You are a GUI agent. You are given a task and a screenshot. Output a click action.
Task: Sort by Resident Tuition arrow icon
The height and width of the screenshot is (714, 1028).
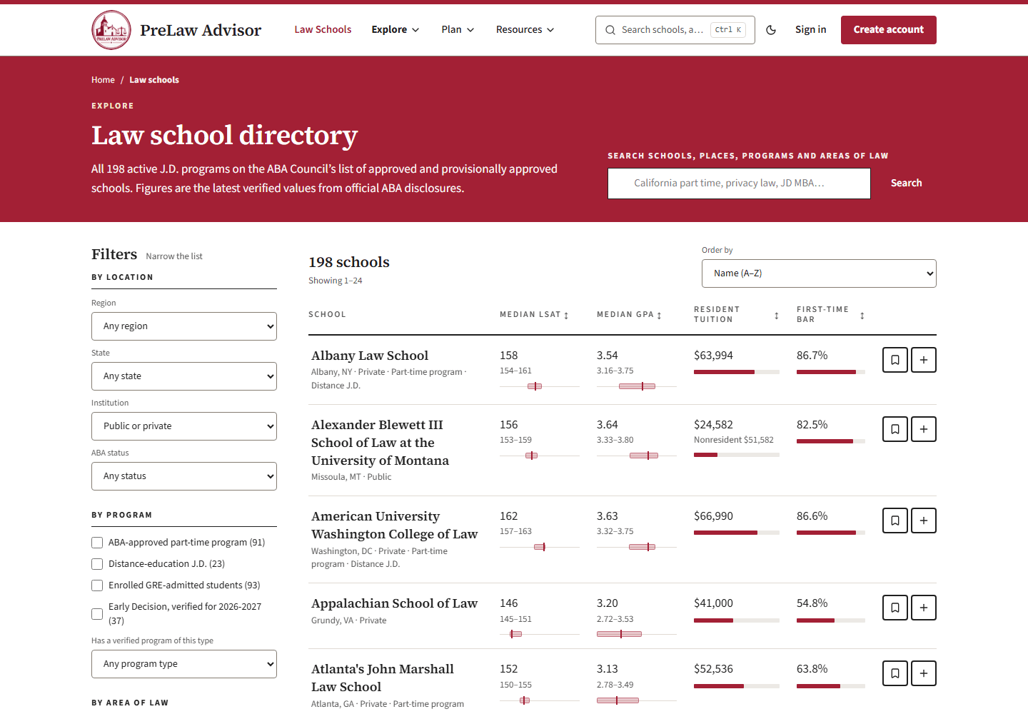tap(777, 315)
